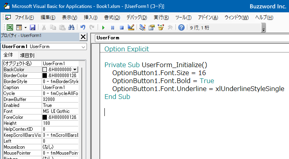Open the UserForm object combo box in code window

tap(192, 38)
